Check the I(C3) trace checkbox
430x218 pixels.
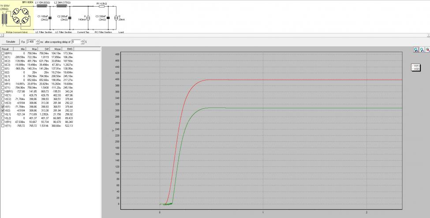3,65
